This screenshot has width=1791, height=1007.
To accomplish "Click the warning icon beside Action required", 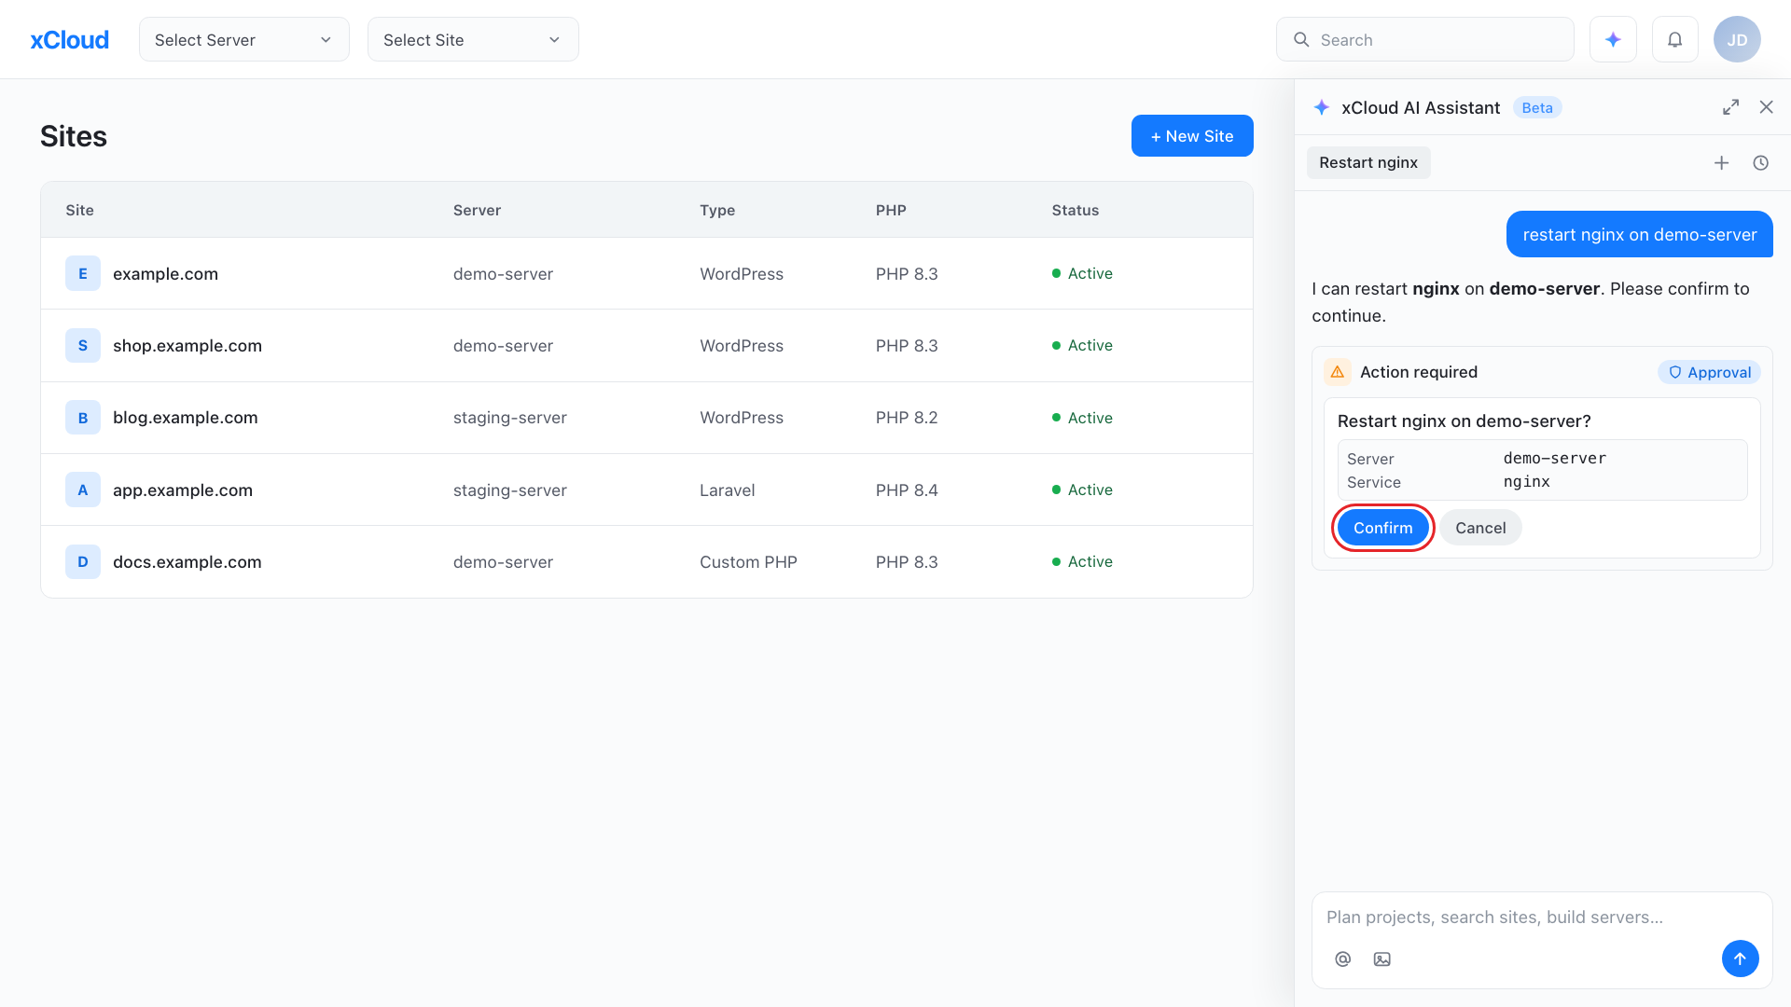I will 1337,372.
